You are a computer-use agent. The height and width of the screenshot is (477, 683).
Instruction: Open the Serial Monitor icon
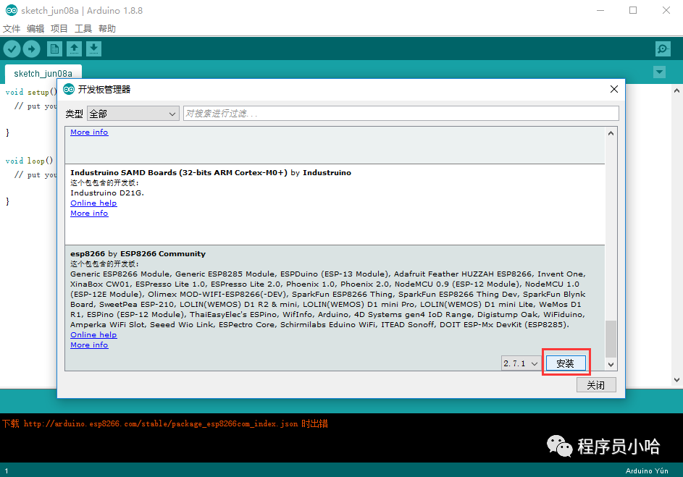click(662, 48)
